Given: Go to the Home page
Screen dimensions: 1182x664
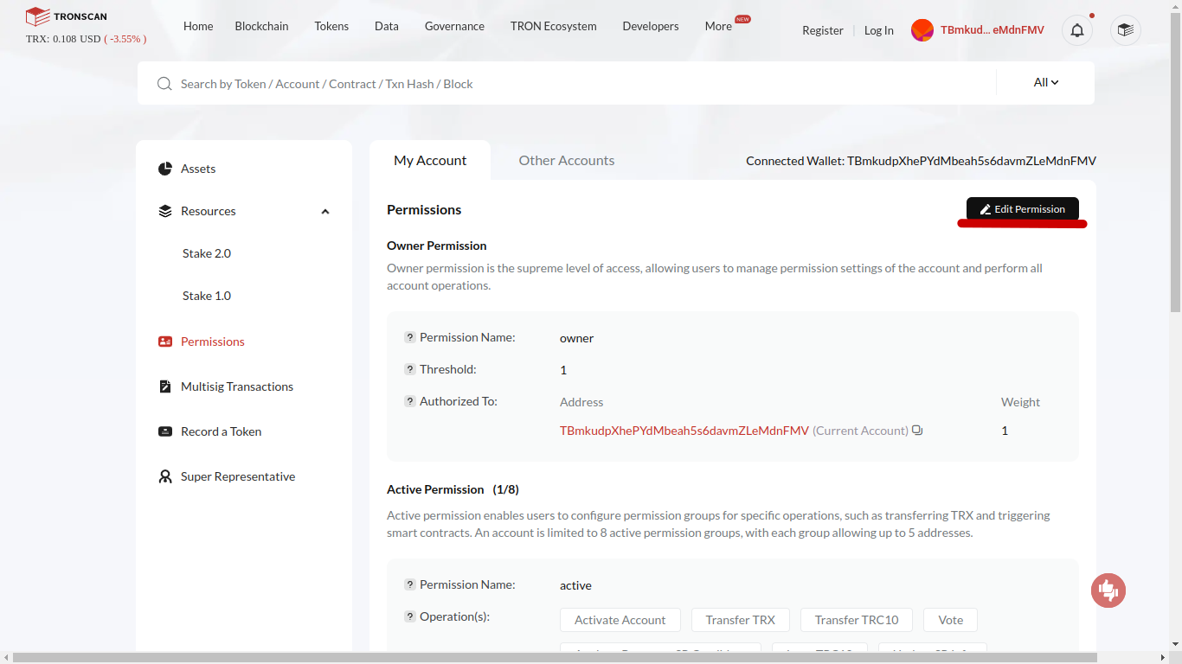Looking at the screenshot, I should pyautogui.click(x=198, y=26).
